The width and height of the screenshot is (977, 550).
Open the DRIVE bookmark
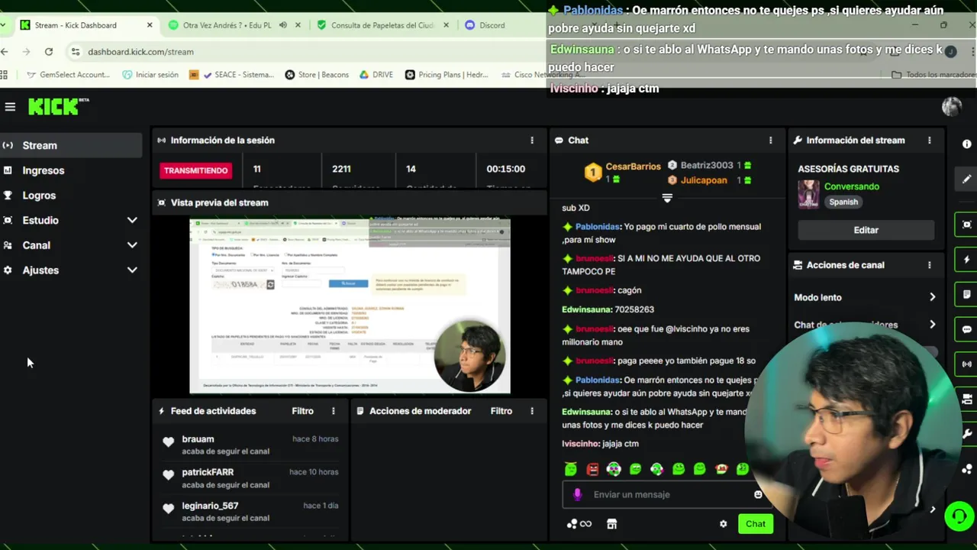(x=376, y=75)
